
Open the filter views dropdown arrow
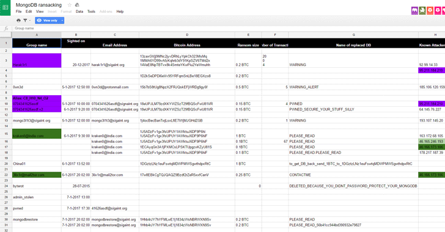[30, 20]
